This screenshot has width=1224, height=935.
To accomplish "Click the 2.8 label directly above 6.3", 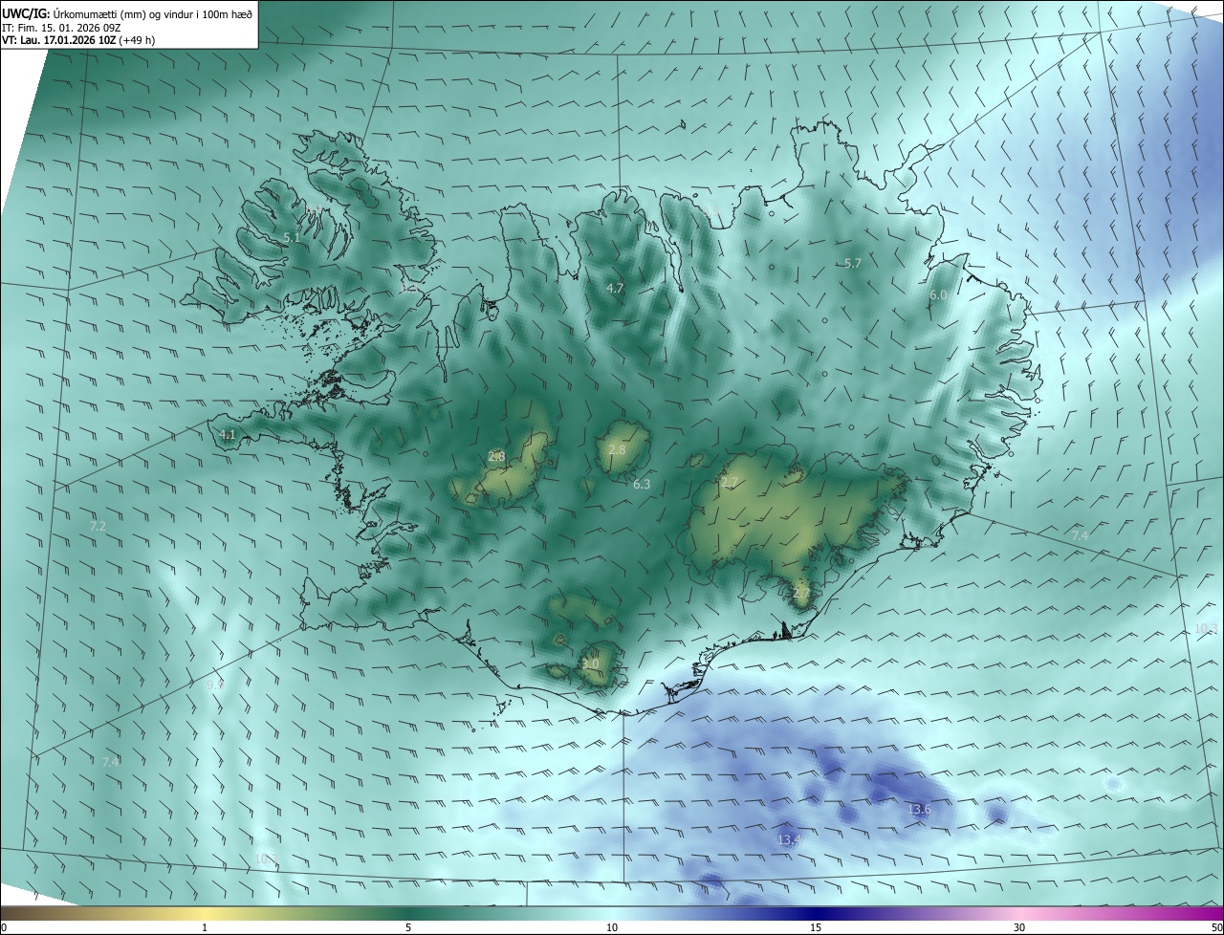I will click(x=617, y=450).
